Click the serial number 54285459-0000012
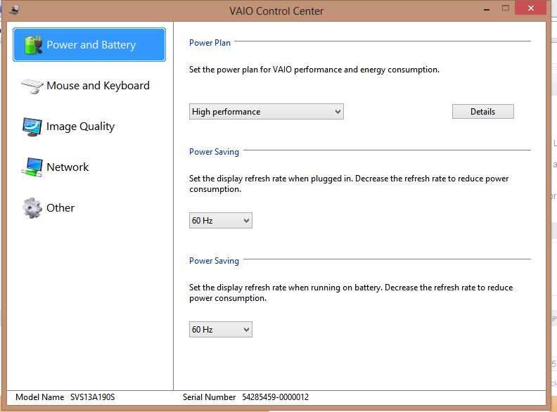The image size is (557, 412). [x=275, y=397]
